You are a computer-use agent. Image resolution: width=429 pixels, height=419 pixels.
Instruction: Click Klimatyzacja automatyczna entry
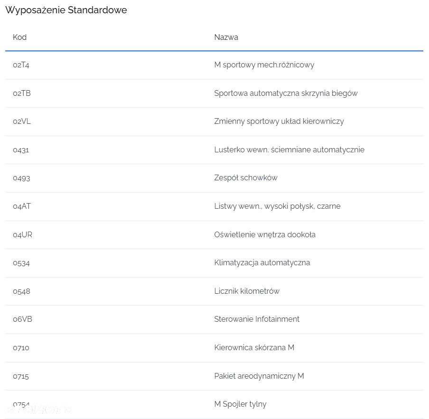coord(262,263)
